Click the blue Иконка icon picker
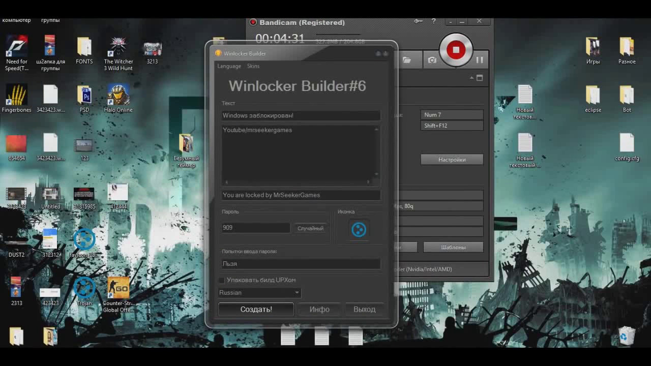 click(359, 230)
